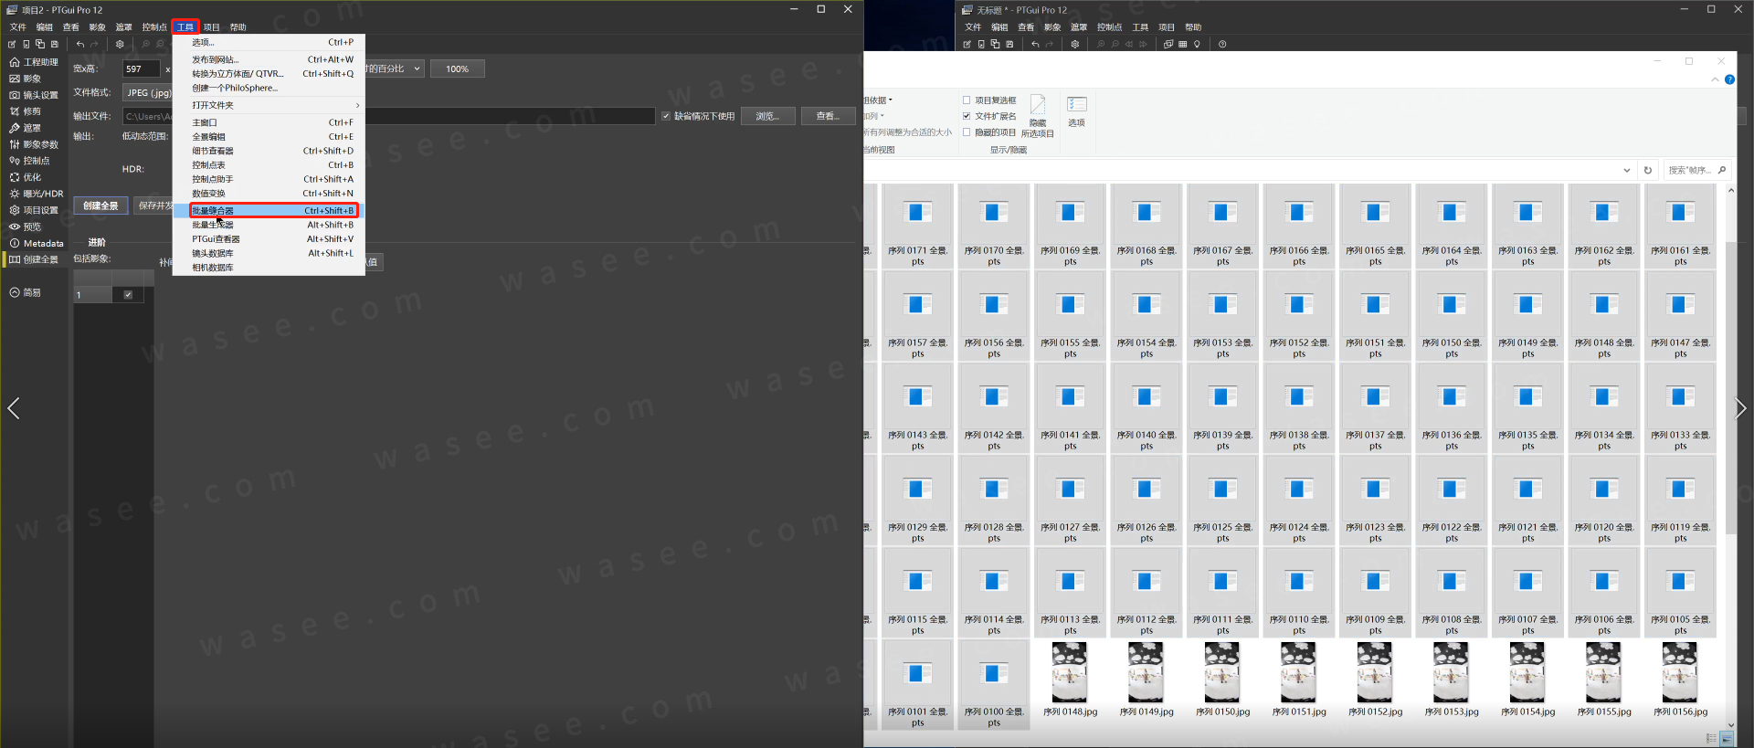Click the 100% button
This screenshot has width=1754, height=748.
pos(458,68)
